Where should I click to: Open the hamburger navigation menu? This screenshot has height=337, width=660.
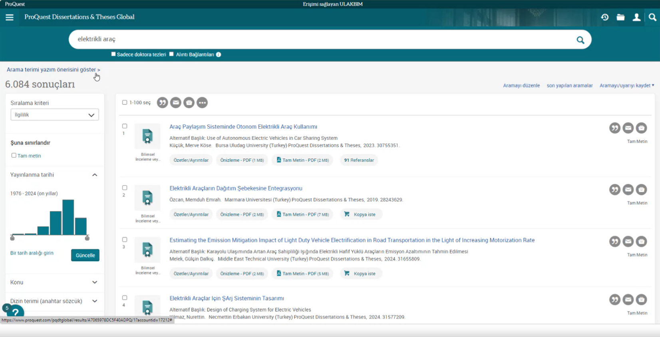point(10,17)
